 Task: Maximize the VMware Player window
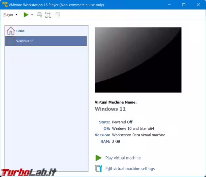[x=184, y=5]
